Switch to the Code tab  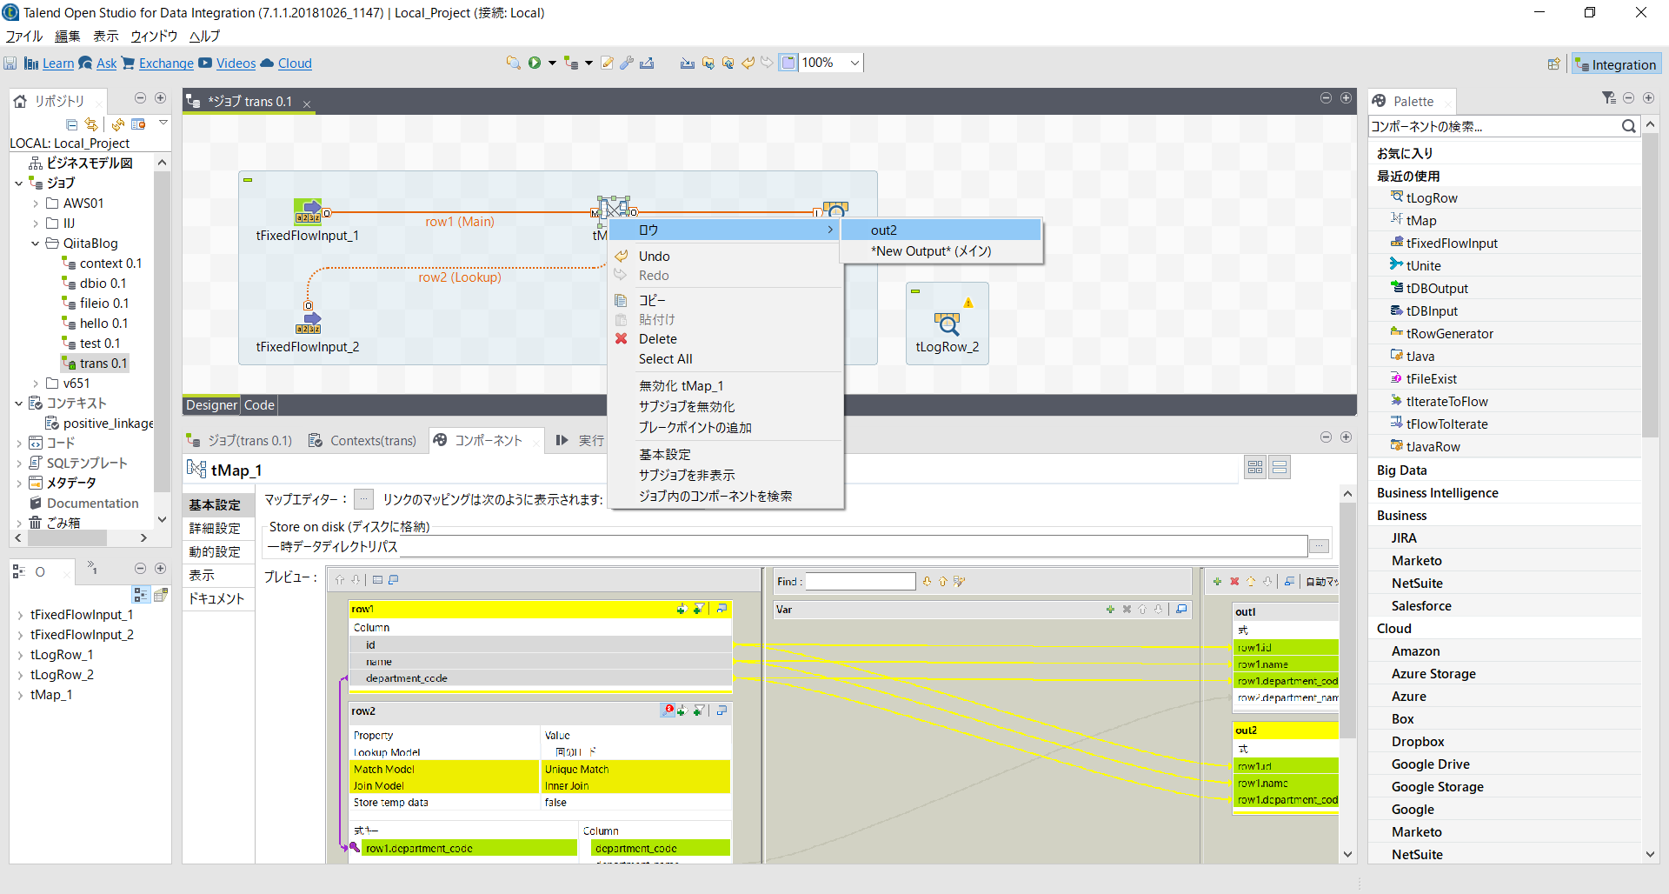(259, 404)
